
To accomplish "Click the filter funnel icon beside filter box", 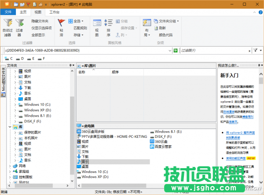I will coord(255,50).
